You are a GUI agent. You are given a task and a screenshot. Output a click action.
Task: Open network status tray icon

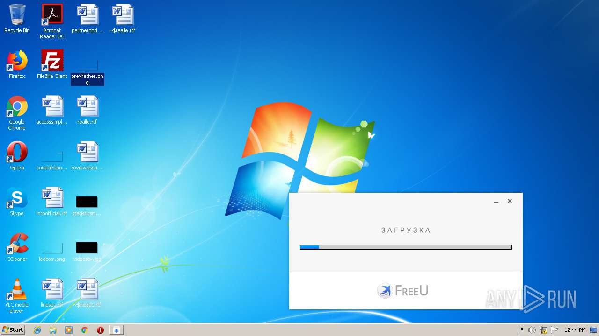tap(543, 330)
